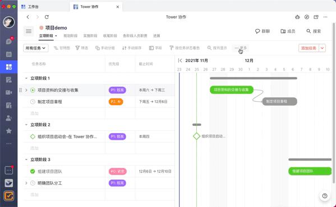Click the purple P1 priority tag of 明确团队分工
This screenshot has height=207, width=336.
(x=117, y=183)
